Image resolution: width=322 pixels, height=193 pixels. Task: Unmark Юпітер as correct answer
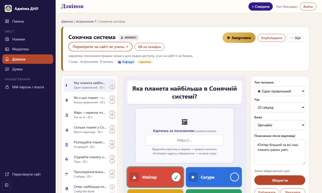tap(176, 177)
